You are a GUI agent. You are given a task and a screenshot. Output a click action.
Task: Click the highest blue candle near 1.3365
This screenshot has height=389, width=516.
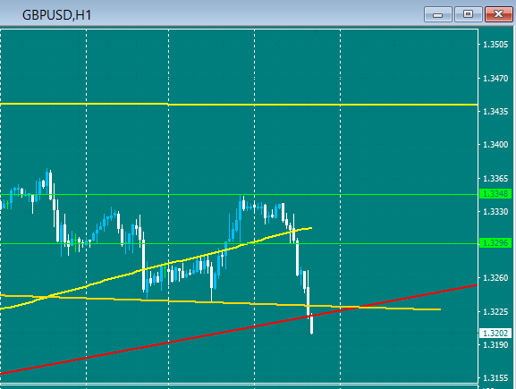pos(47,180)
